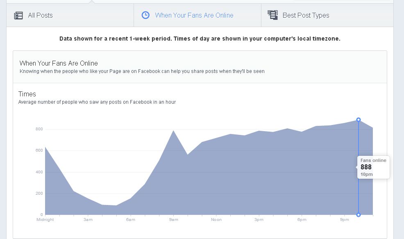
Task: Click the Best Post Types icon
Action: click(x=272, y=15)
